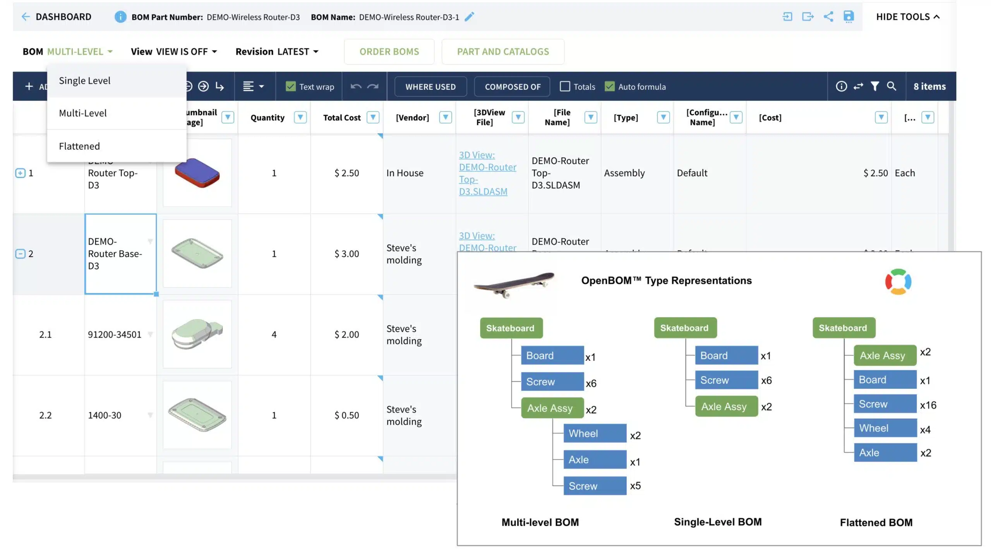Click the search magnifier icon

pos(891,86)
